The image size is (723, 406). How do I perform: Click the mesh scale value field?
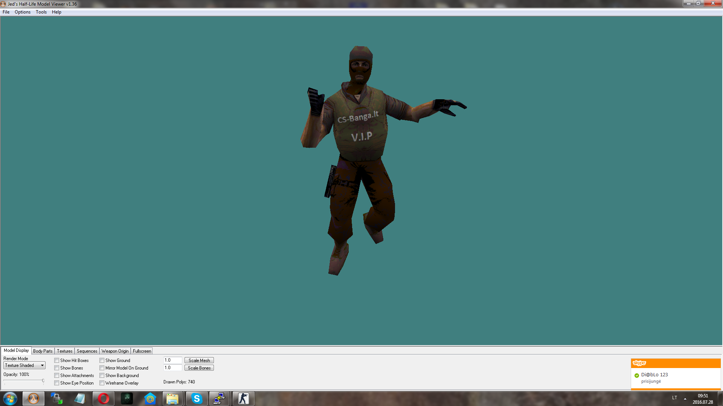pyautogui.click(x=173, y=360)
